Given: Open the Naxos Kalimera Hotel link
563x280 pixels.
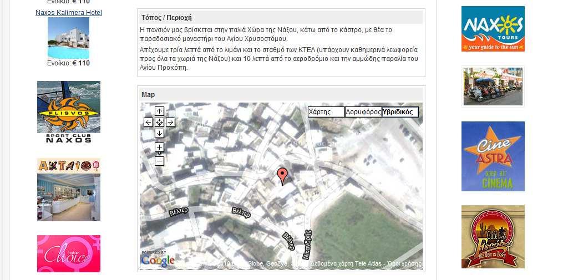Looking at the screenshot, I should 69,13.
